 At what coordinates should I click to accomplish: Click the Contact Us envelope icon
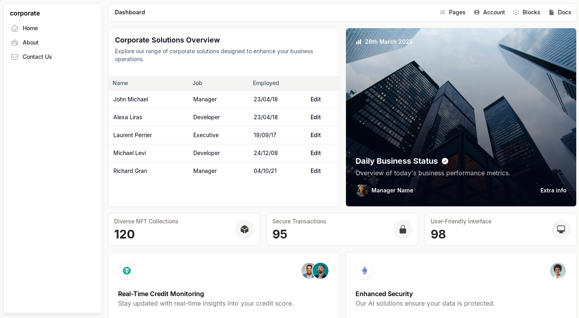click(x=15, y=57)
